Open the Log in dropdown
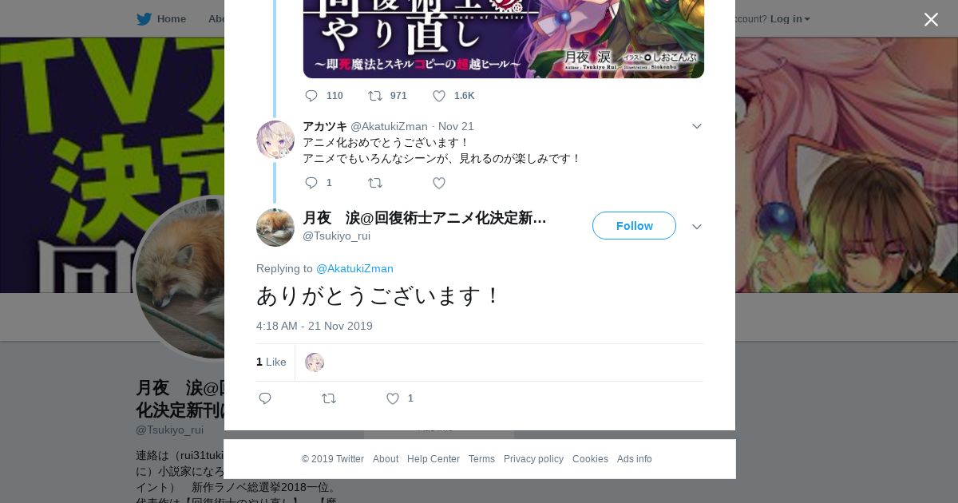 [790, 19]
